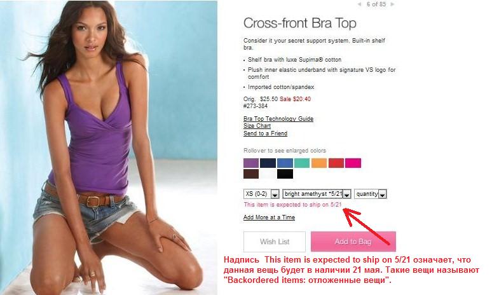
Task: Go to next product arrow
Action: click(392, 4)
